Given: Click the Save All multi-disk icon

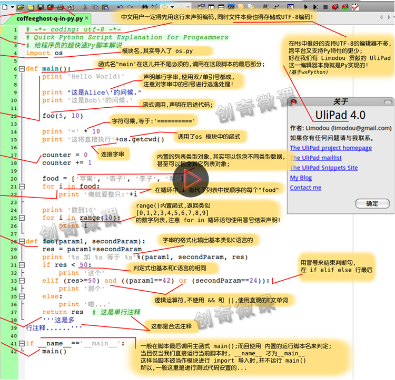Looking at the screenshot, I should 51,7.
